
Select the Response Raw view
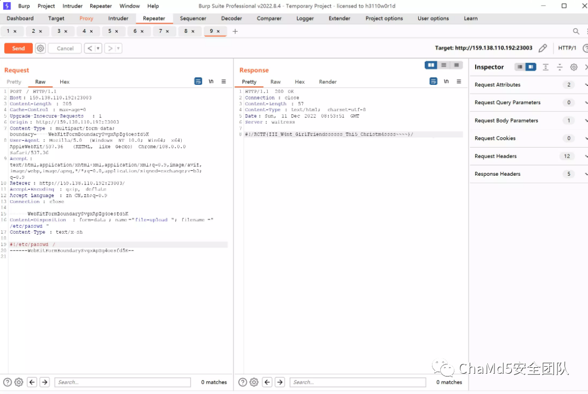(x=275, y=82)
